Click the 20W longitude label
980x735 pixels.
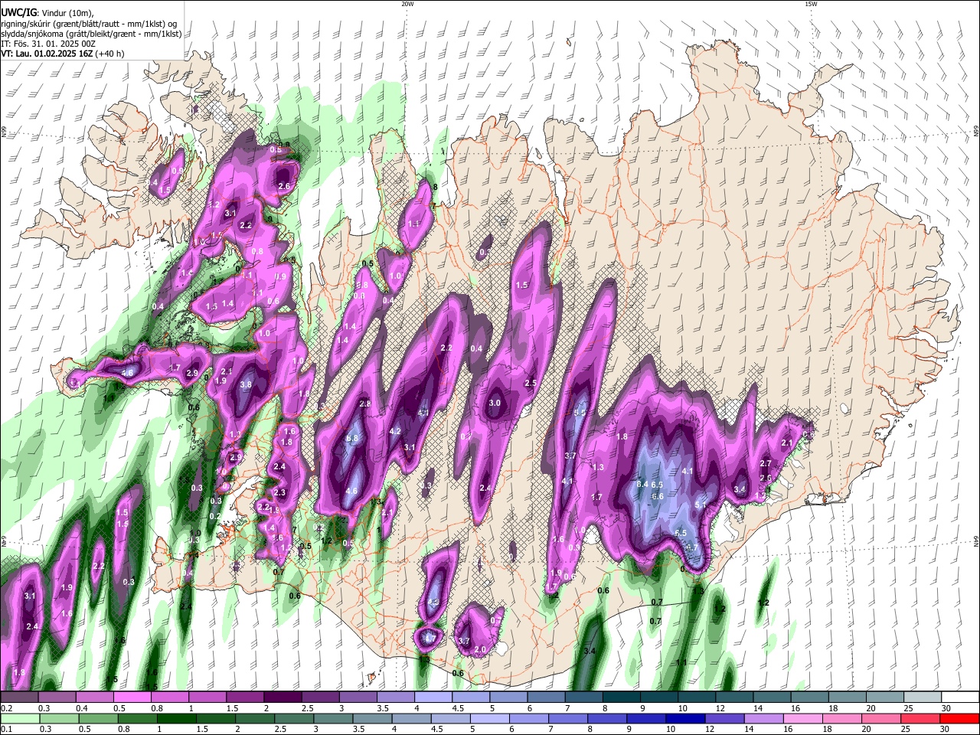[407, 4]
